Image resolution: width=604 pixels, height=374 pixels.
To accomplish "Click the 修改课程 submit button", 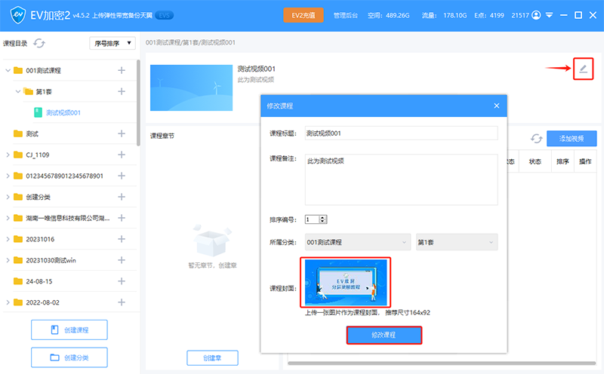I will 384,335.
